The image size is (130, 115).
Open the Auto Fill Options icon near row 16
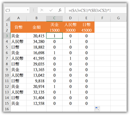click(97, 109)
